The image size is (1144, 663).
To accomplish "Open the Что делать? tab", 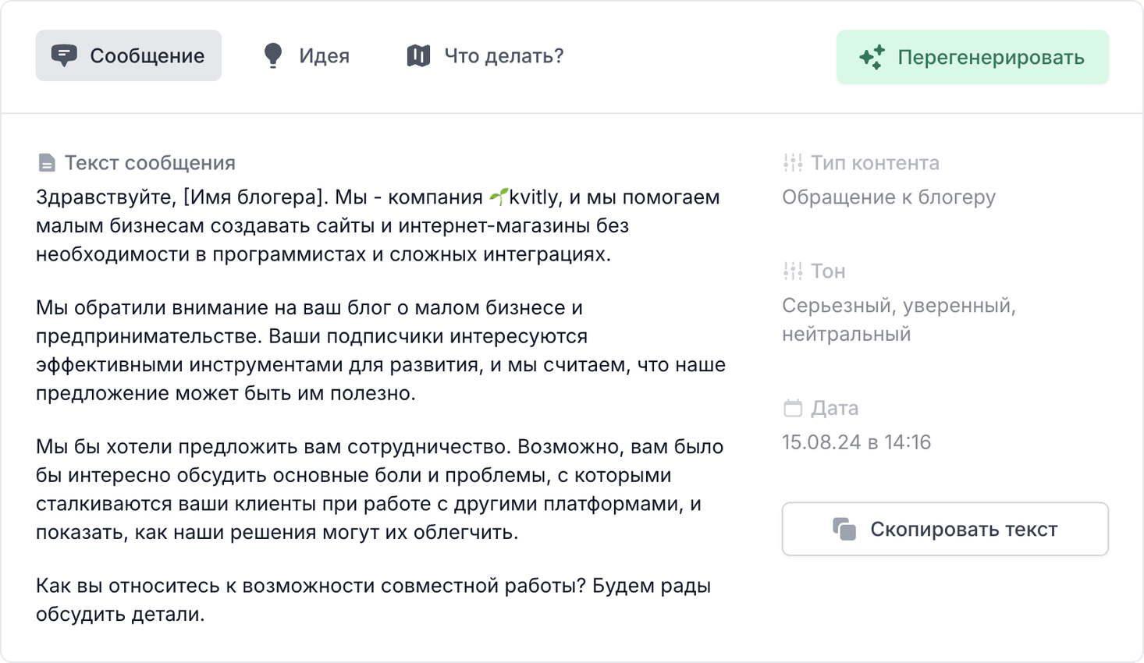I will pyautogui.click(x=485, y=55).
